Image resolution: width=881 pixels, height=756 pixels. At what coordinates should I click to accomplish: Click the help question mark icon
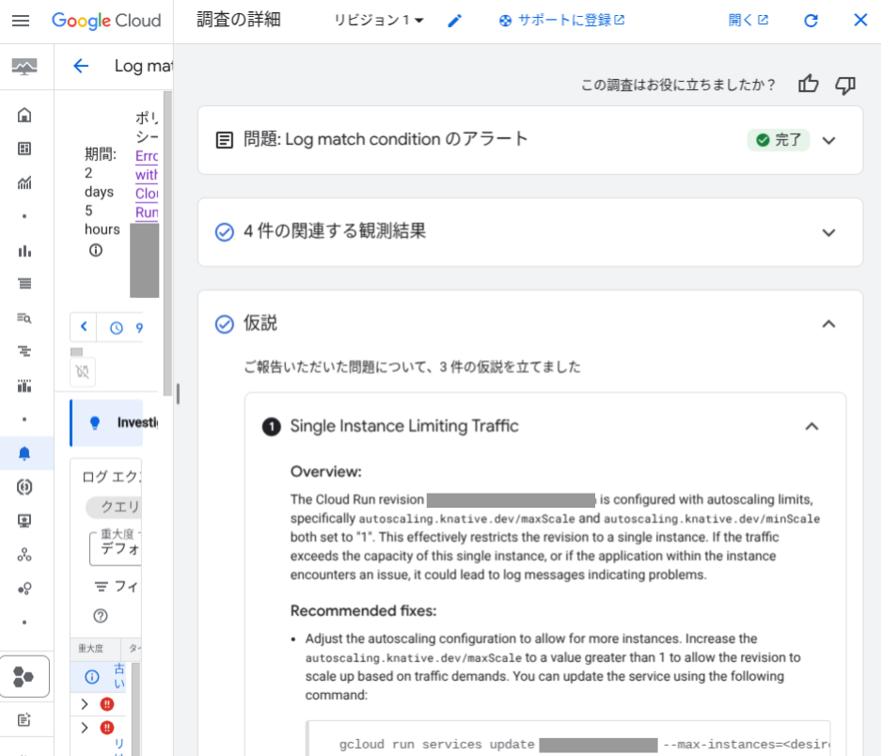[x=101, y=616]
